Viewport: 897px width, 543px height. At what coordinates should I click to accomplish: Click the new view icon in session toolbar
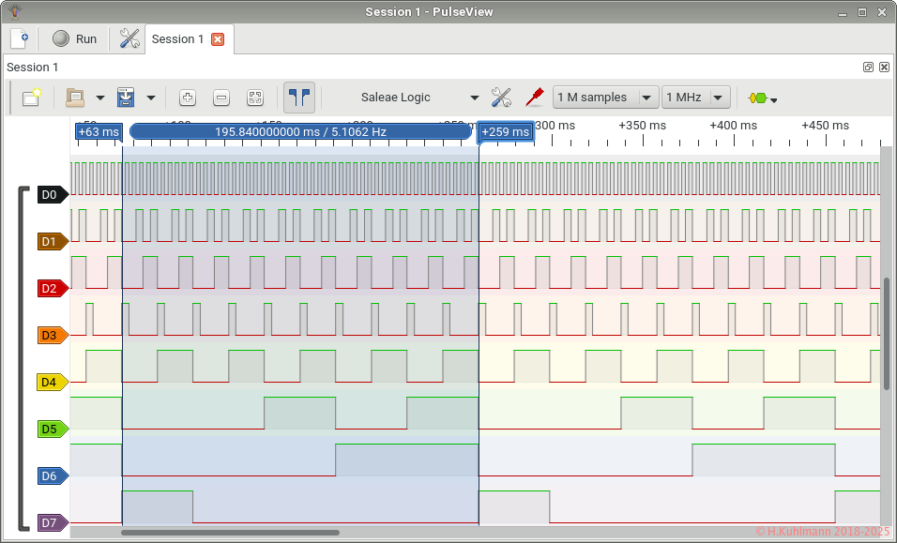(x=31, y=98)
